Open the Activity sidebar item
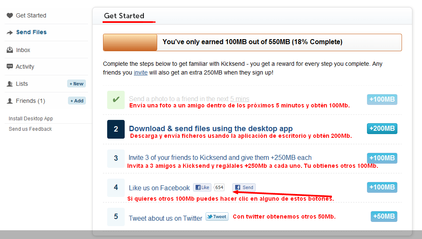 [x=25, y=67]
